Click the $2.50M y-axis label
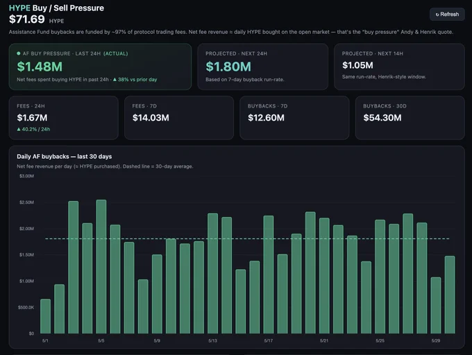Image resolution: width=472 pixels, height=355 pixels. (26, 202)
